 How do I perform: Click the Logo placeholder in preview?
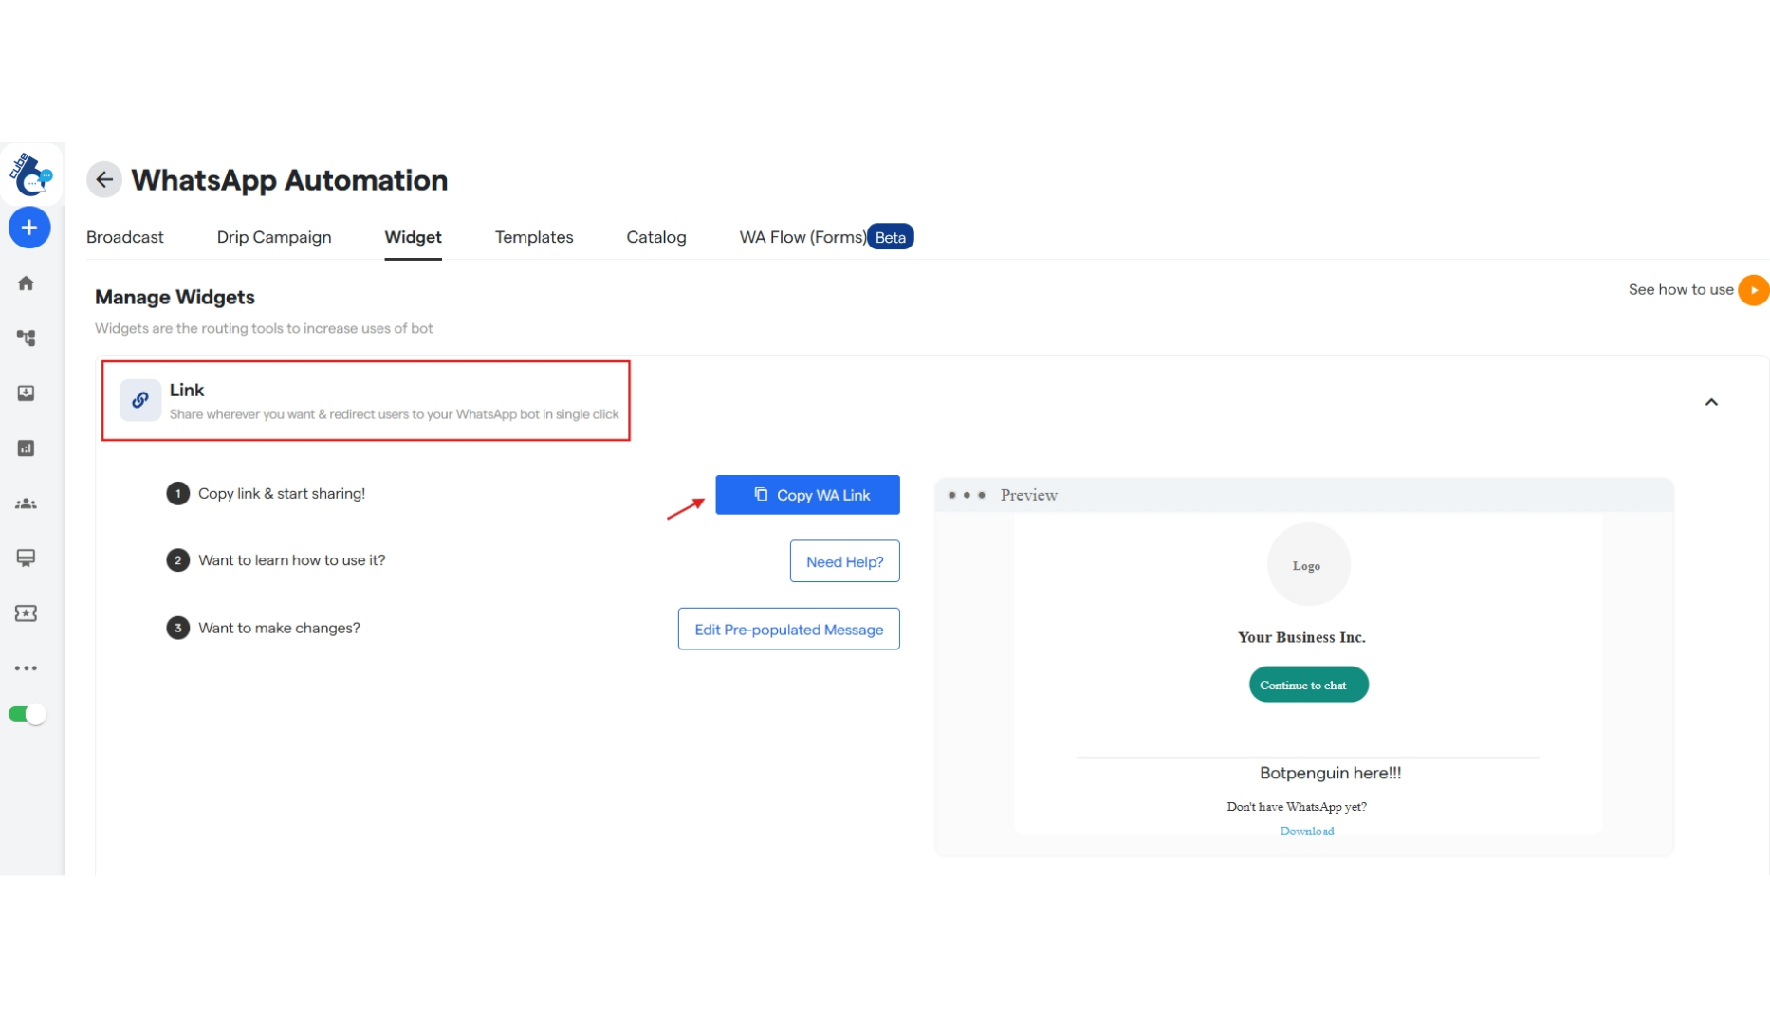(x=1308, y=565)
